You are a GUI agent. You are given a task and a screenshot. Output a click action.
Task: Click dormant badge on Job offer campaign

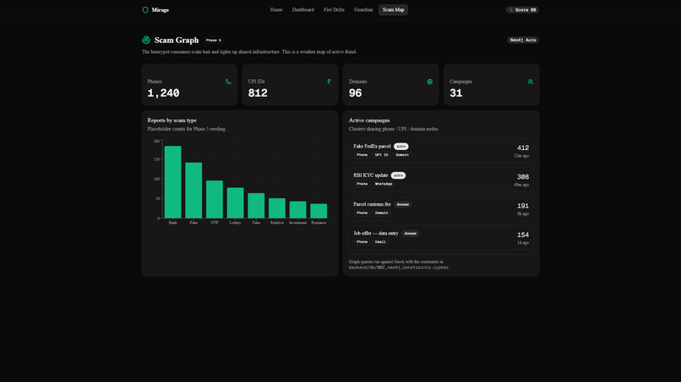pos(410,234)
